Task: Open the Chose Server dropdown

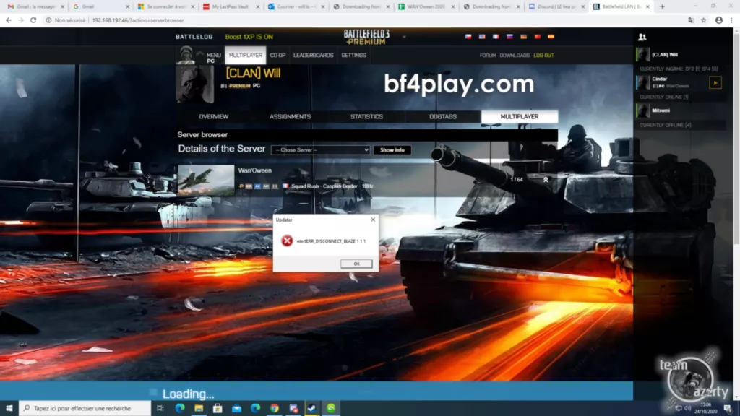Action: coord(320,150)
